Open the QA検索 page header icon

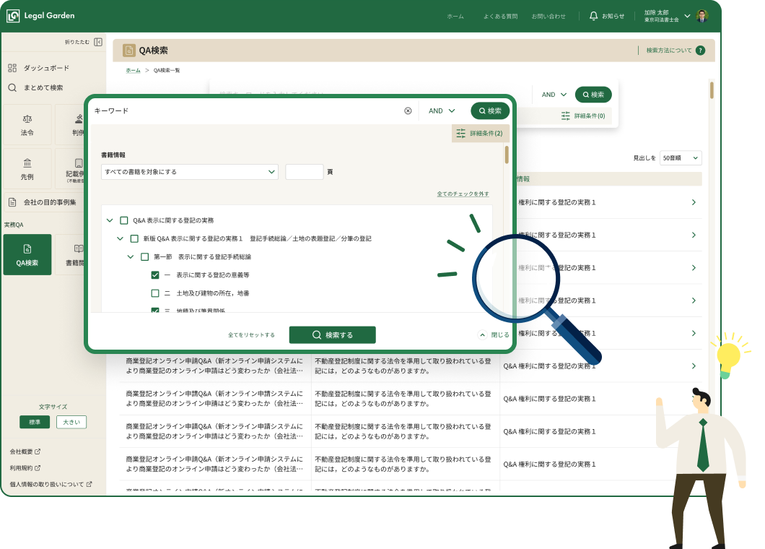[x=128, y=51]
